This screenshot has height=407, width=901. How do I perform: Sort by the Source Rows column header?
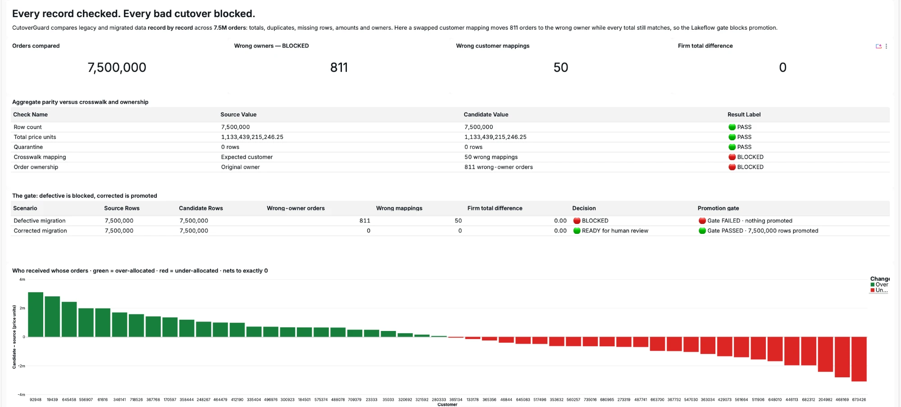click(x=122, y=208)
